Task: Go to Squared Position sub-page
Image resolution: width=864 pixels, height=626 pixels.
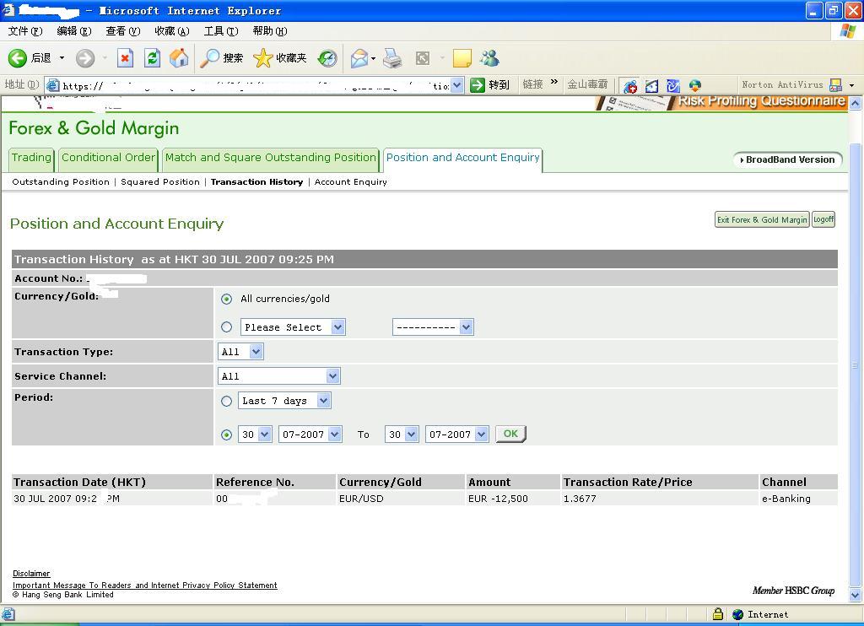Action: pos(160,182)
